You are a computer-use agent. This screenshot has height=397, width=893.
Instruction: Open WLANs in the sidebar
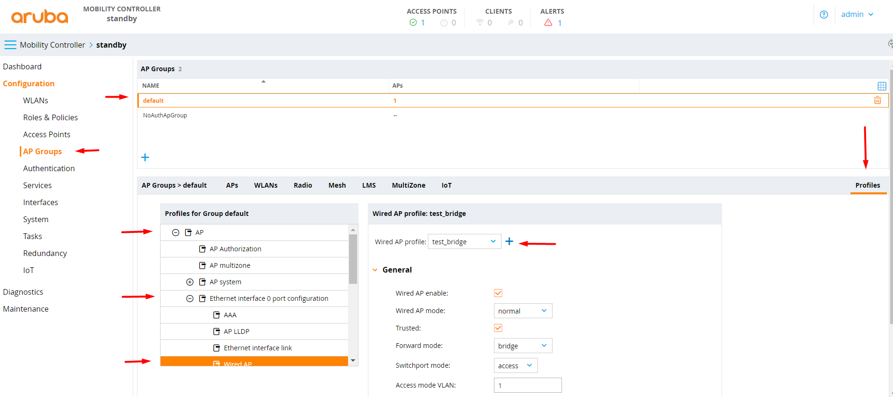35,100
